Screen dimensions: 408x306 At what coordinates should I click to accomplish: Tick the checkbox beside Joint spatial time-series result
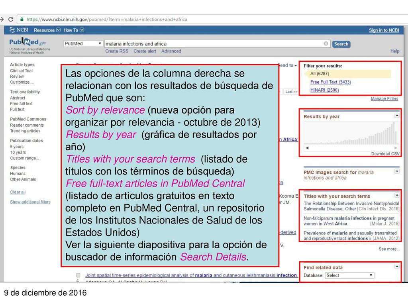[x=78, y=275]
